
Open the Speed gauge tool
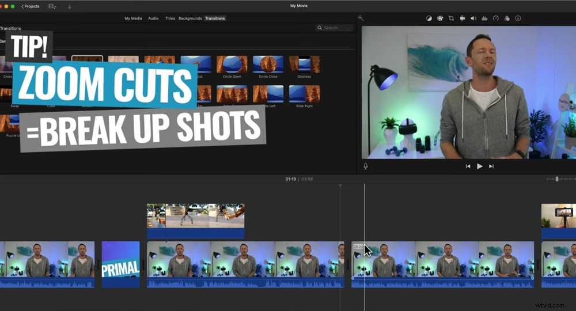point(495,18)
